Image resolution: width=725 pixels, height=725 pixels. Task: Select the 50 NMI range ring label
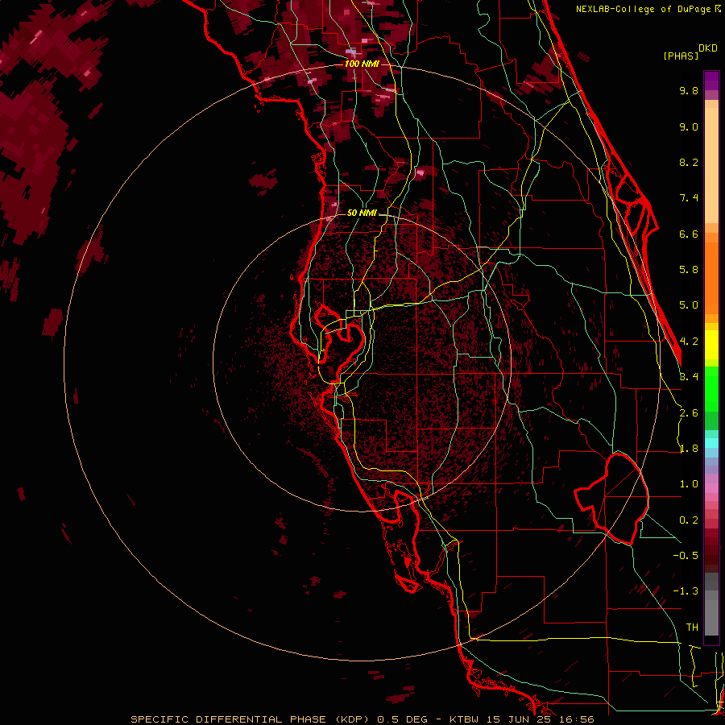(362, 213)
